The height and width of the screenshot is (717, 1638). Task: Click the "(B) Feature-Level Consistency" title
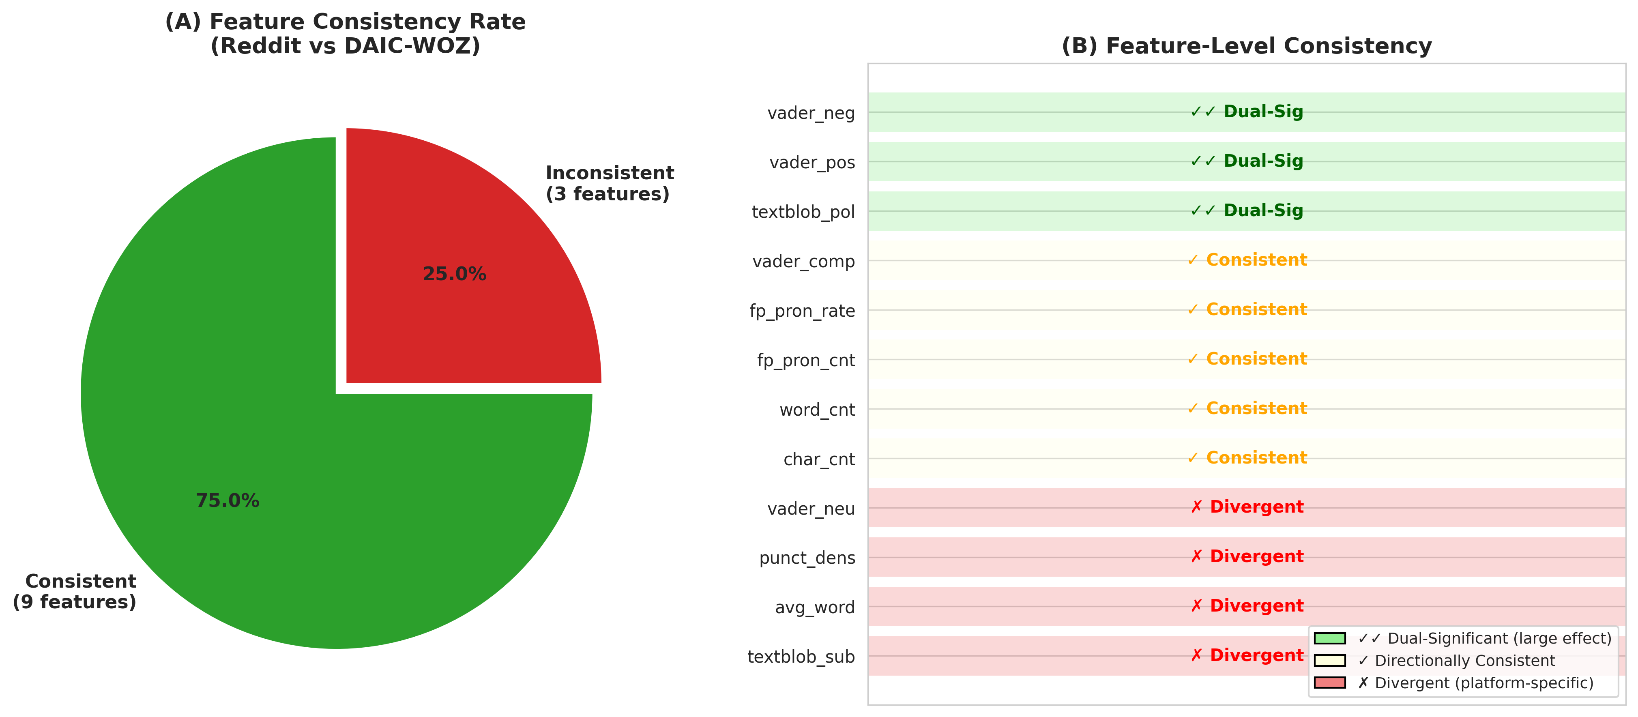pyautogui.click(x=1246, y=46)
